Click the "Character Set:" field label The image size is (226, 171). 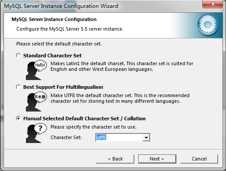click(x=66, y=137)
